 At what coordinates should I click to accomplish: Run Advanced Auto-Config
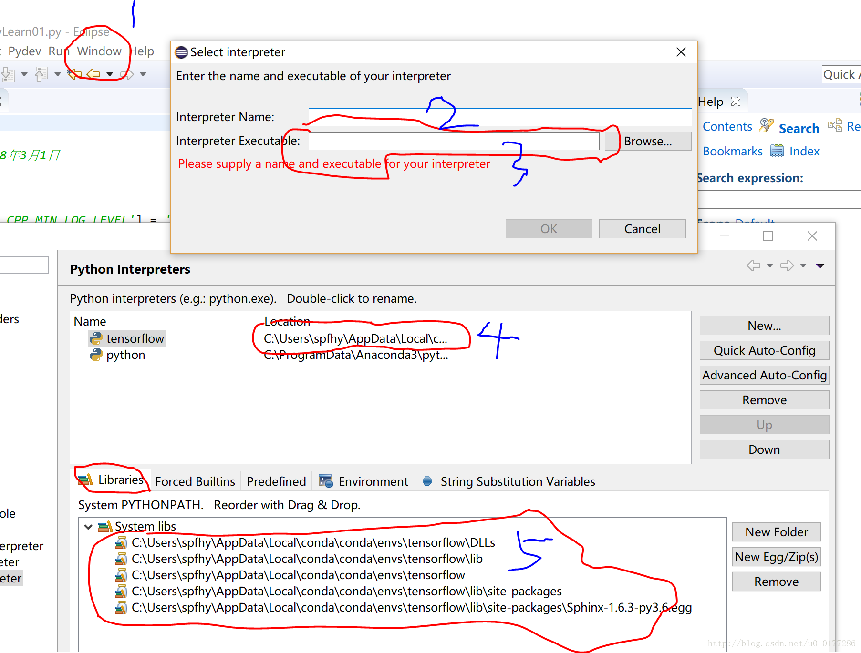(x=764, y=375)
